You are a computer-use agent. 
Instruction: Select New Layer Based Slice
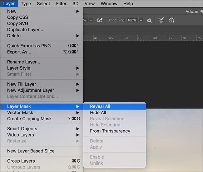tap(42, 151)
